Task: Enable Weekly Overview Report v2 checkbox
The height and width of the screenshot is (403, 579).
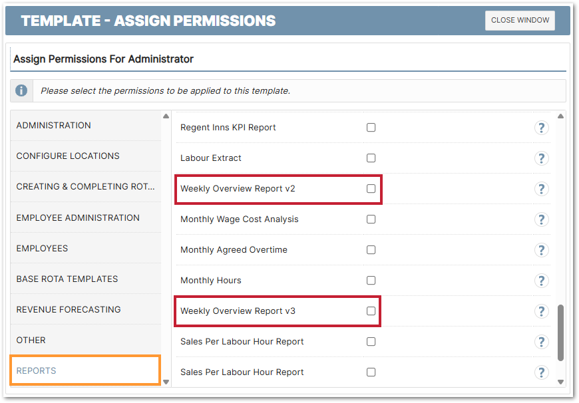Action: (371, 189)
